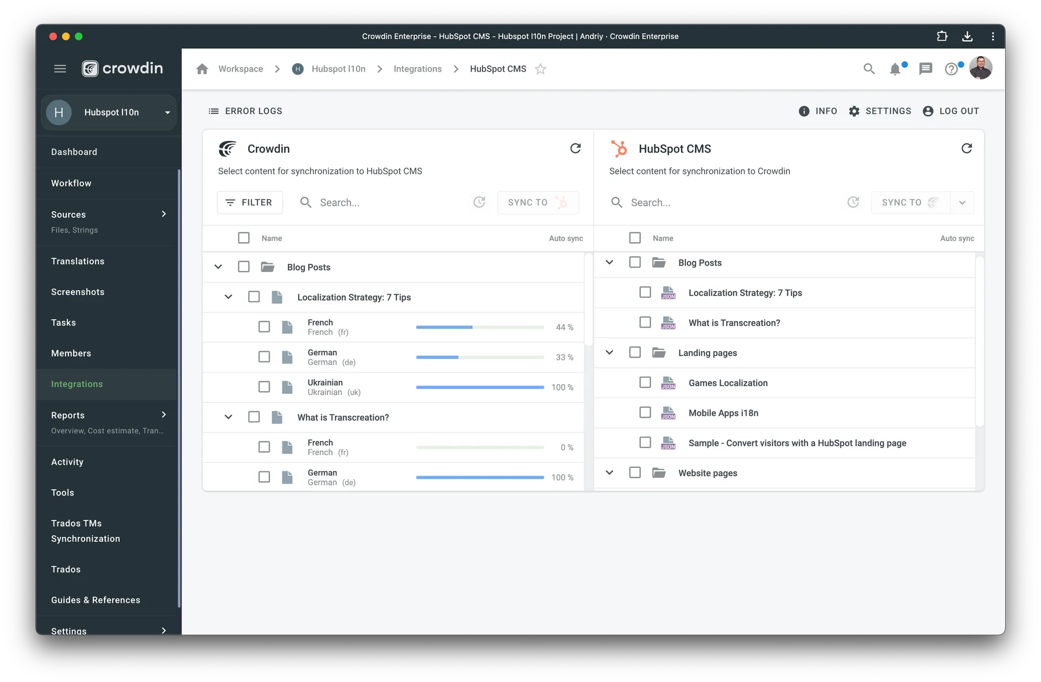Click SYNC TO Crowdin button
Image resolution: width=1041 pixels, height=682 pixels.
[x=910, y=203]
